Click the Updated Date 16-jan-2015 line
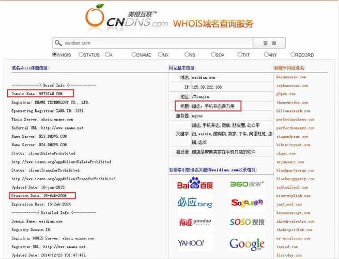 click(38, 188)
